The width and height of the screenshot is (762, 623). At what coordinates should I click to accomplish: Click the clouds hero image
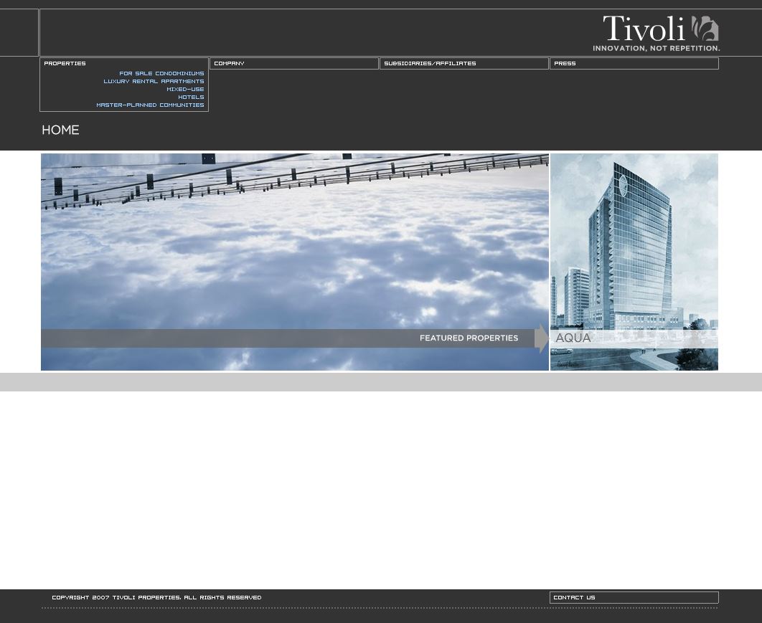[295, 262]
